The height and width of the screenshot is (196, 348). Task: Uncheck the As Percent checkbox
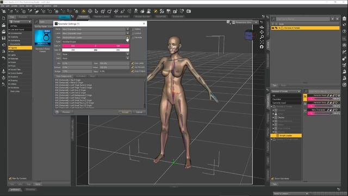[x=133, y=67]
